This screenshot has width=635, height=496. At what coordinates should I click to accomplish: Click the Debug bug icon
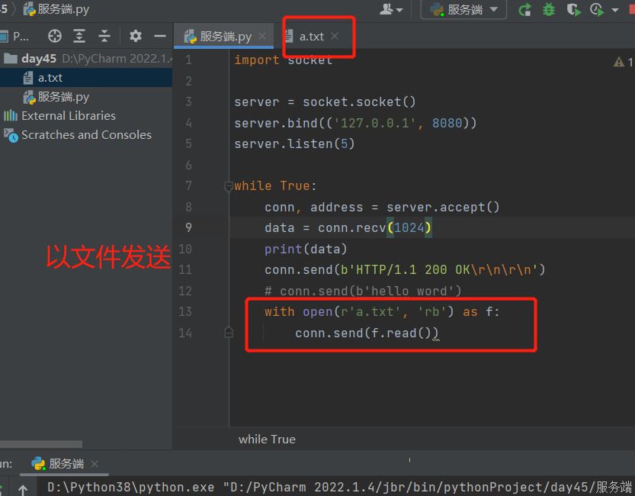click(x=549, y=9)
